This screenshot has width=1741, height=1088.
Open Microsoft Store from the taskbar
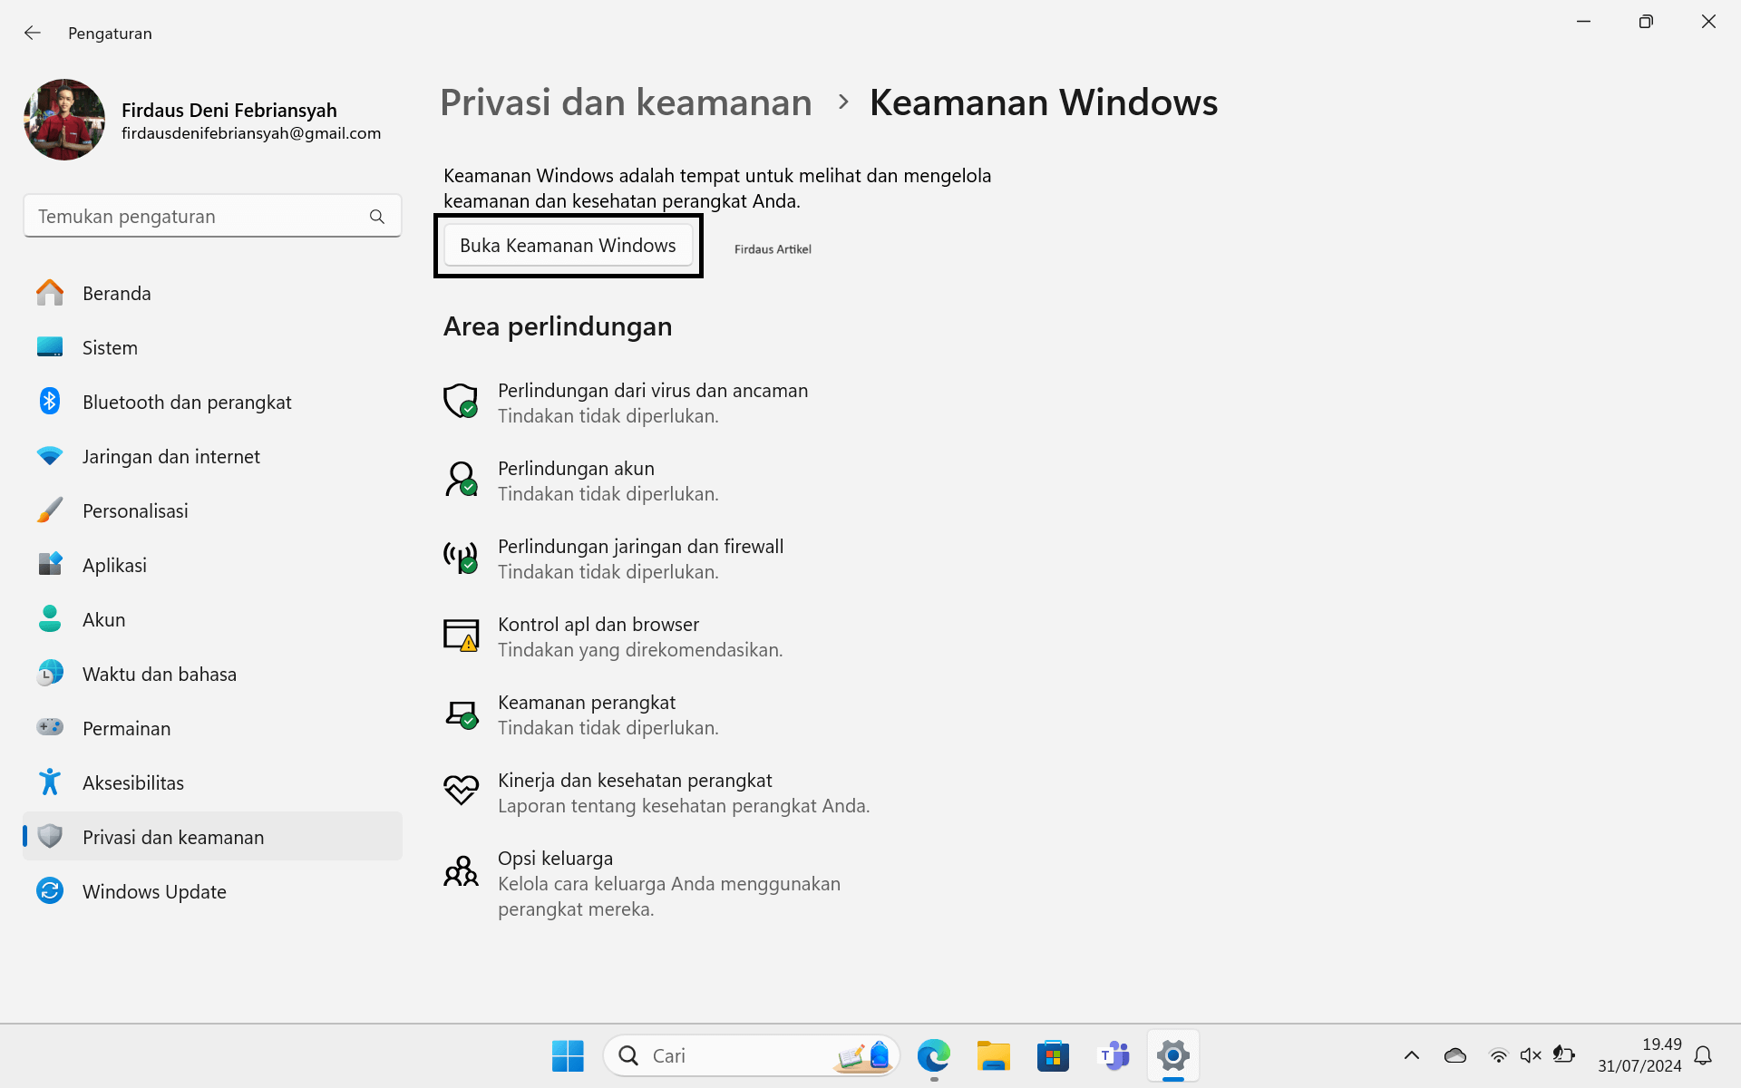pos(1053,1055)
